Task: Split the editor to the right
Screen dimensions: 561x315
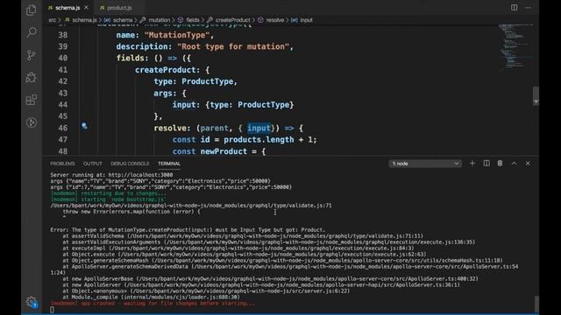Action: tap(515, 8)
